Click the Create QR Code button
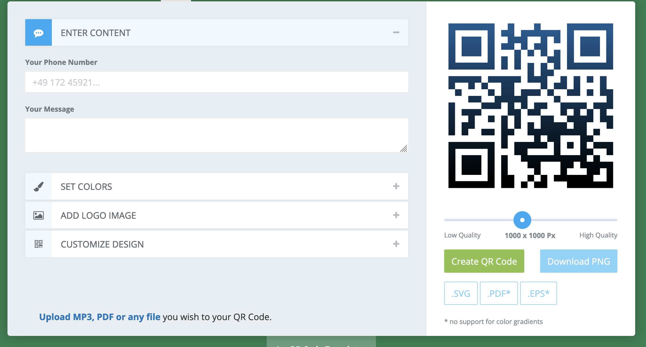 [484, 261]
